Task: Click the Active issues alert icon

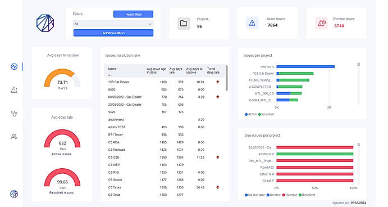Action: (x=252, y=23)
